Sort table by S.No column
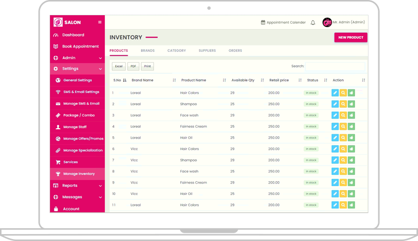Image resolution: width=418 pixels, height=241 pixels. (x=124, y=80)
